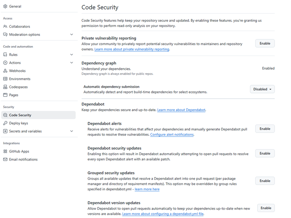Click the Webhooks icon in sidebar
Viewport: 291px width, 218px height.
(x=5, y=71)
